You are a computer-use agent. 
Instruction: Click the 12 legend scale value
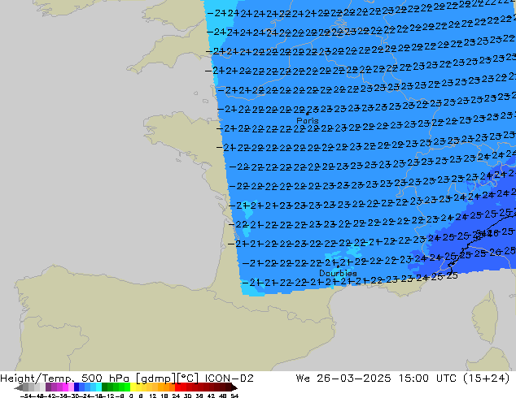(153, 396)
